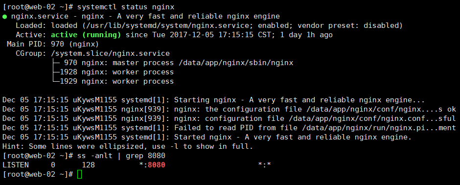The height and width of the screenshot is (185, 460).
Task: Click the 'Failed to read PID' log line
Action: (229, 128)
